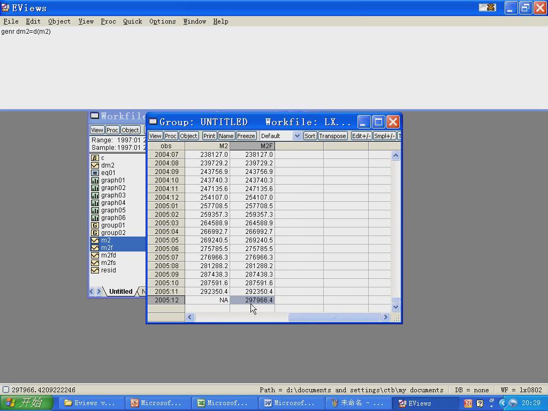The width and height of the screenshot is (548, 411).
Task: Open the Proc menu
Action: coord(108,21)
